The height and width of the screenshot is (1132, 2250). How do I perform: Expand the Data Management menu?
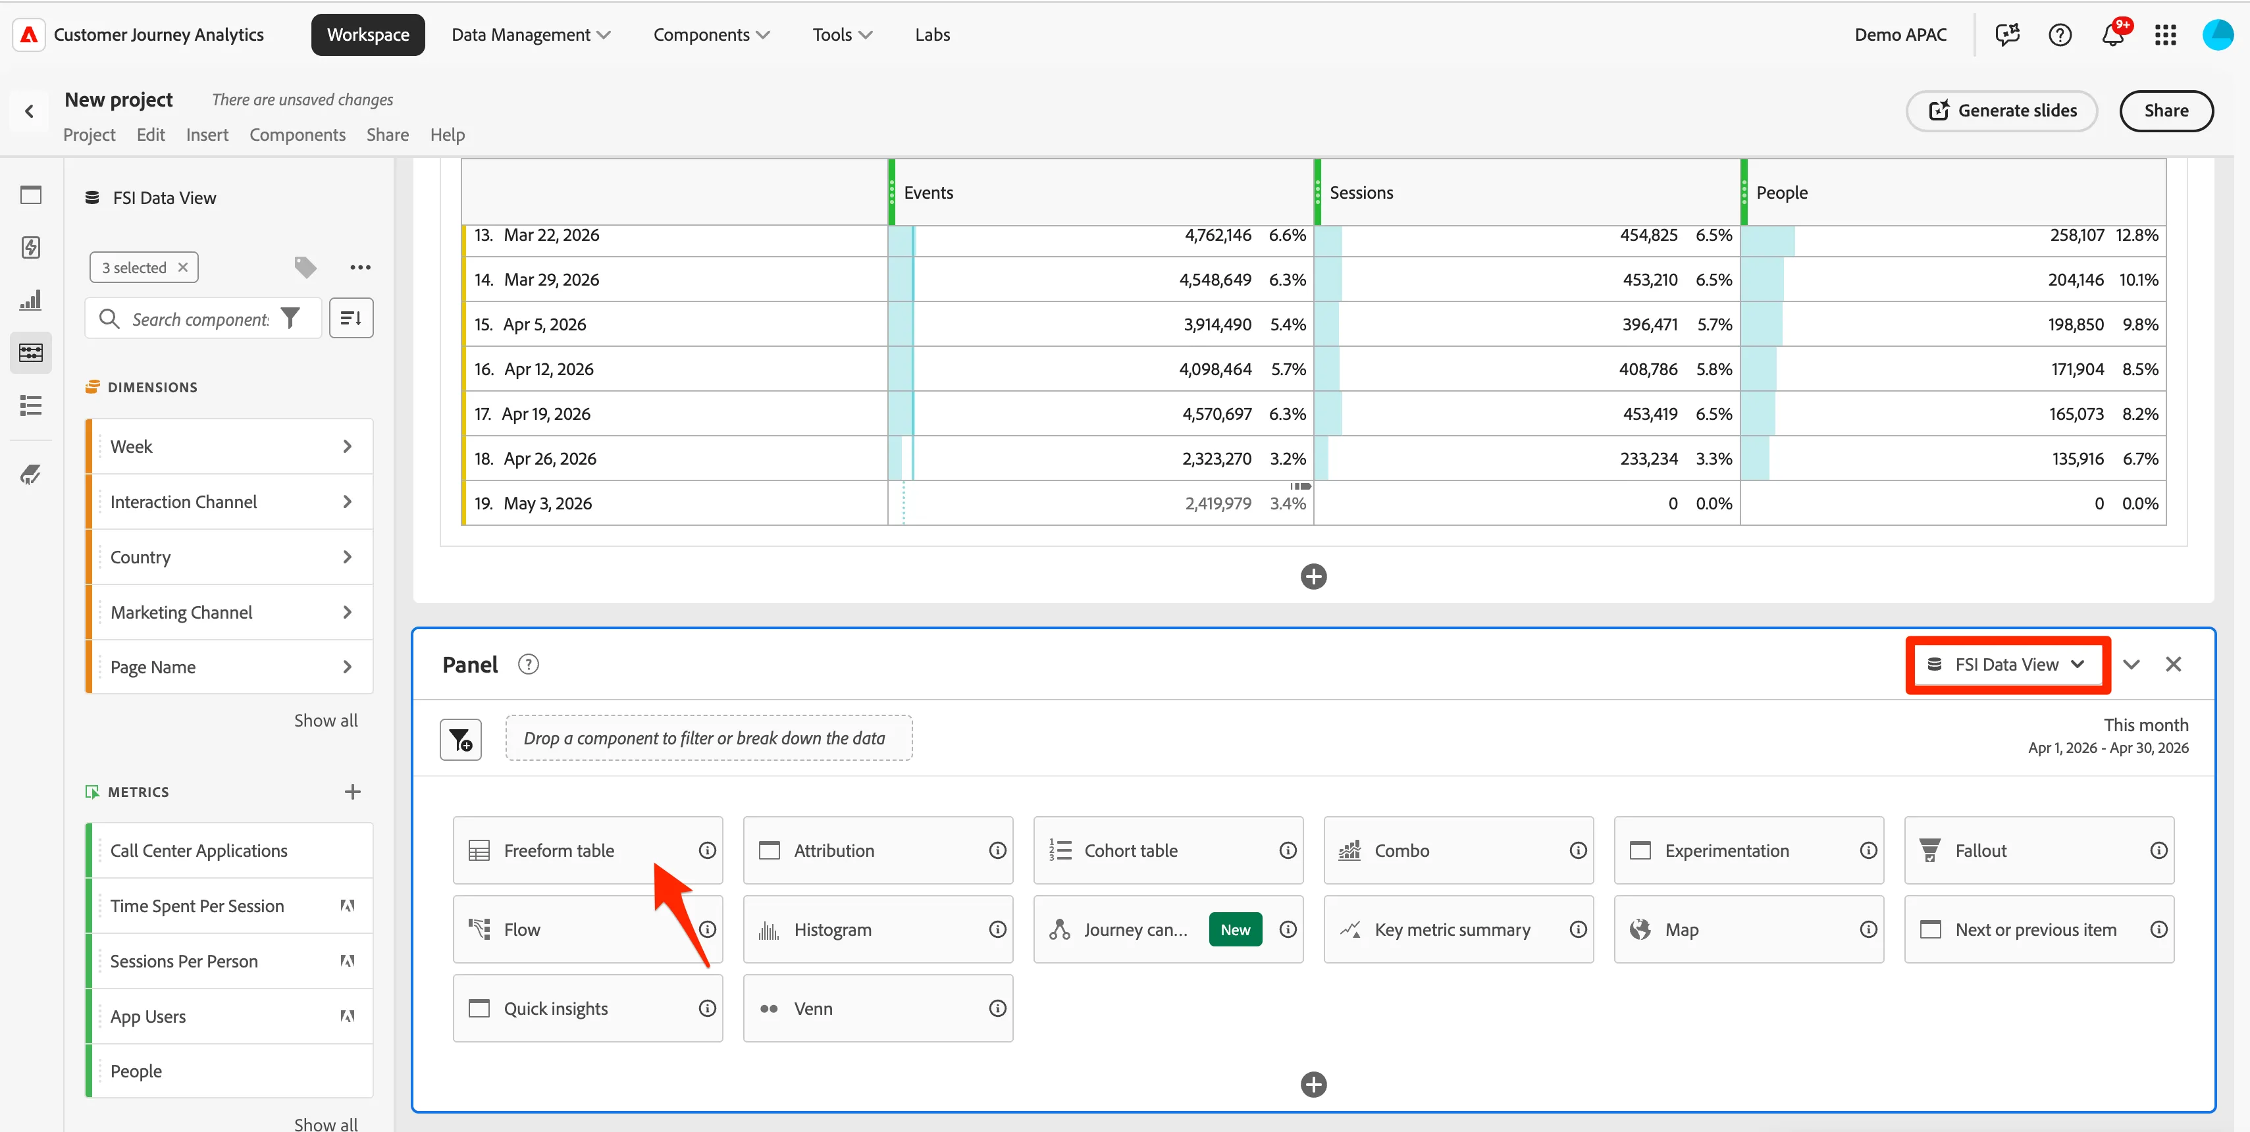[x=531, y=35]
